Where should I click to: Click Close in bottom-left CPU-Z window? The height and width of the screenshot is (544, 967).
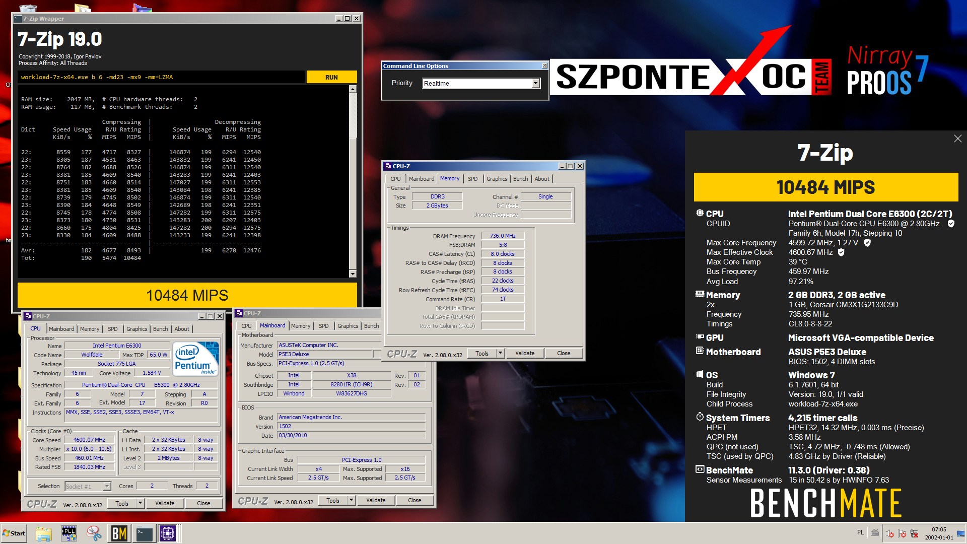tap(203, 503)
